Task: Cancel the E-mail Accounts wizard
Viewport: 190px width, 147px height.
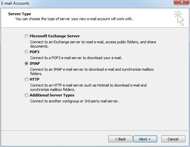Action: click(x=173, y=139)
